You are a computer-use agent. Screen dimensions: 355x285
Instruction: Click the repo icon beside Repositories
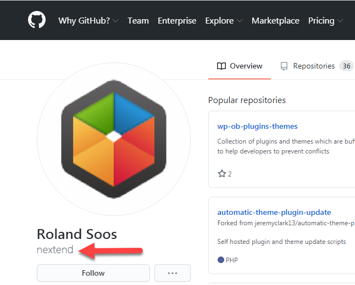point(284,66)
